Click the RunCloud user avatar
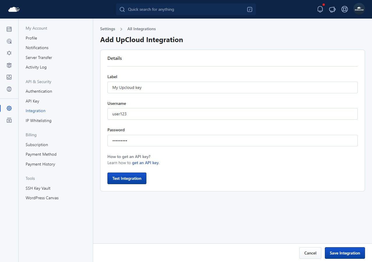Viewport: 372px width, 262px height. point(359,9)
